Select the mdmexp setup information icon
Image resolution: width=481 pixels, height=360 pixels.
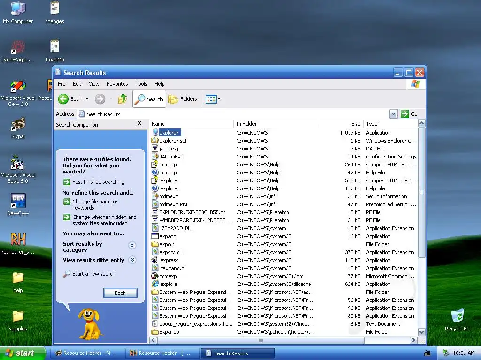(155, 196)
